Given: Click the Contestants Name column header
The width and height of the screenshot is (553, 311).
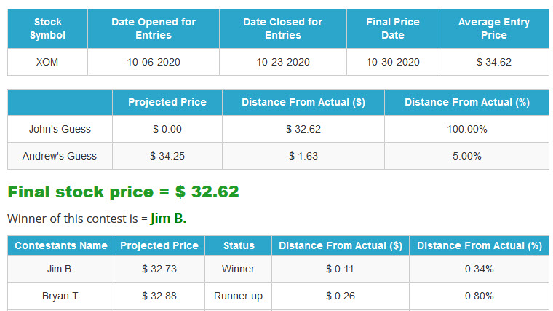Looking at the screenshot, I should click(x=60, y=245).
